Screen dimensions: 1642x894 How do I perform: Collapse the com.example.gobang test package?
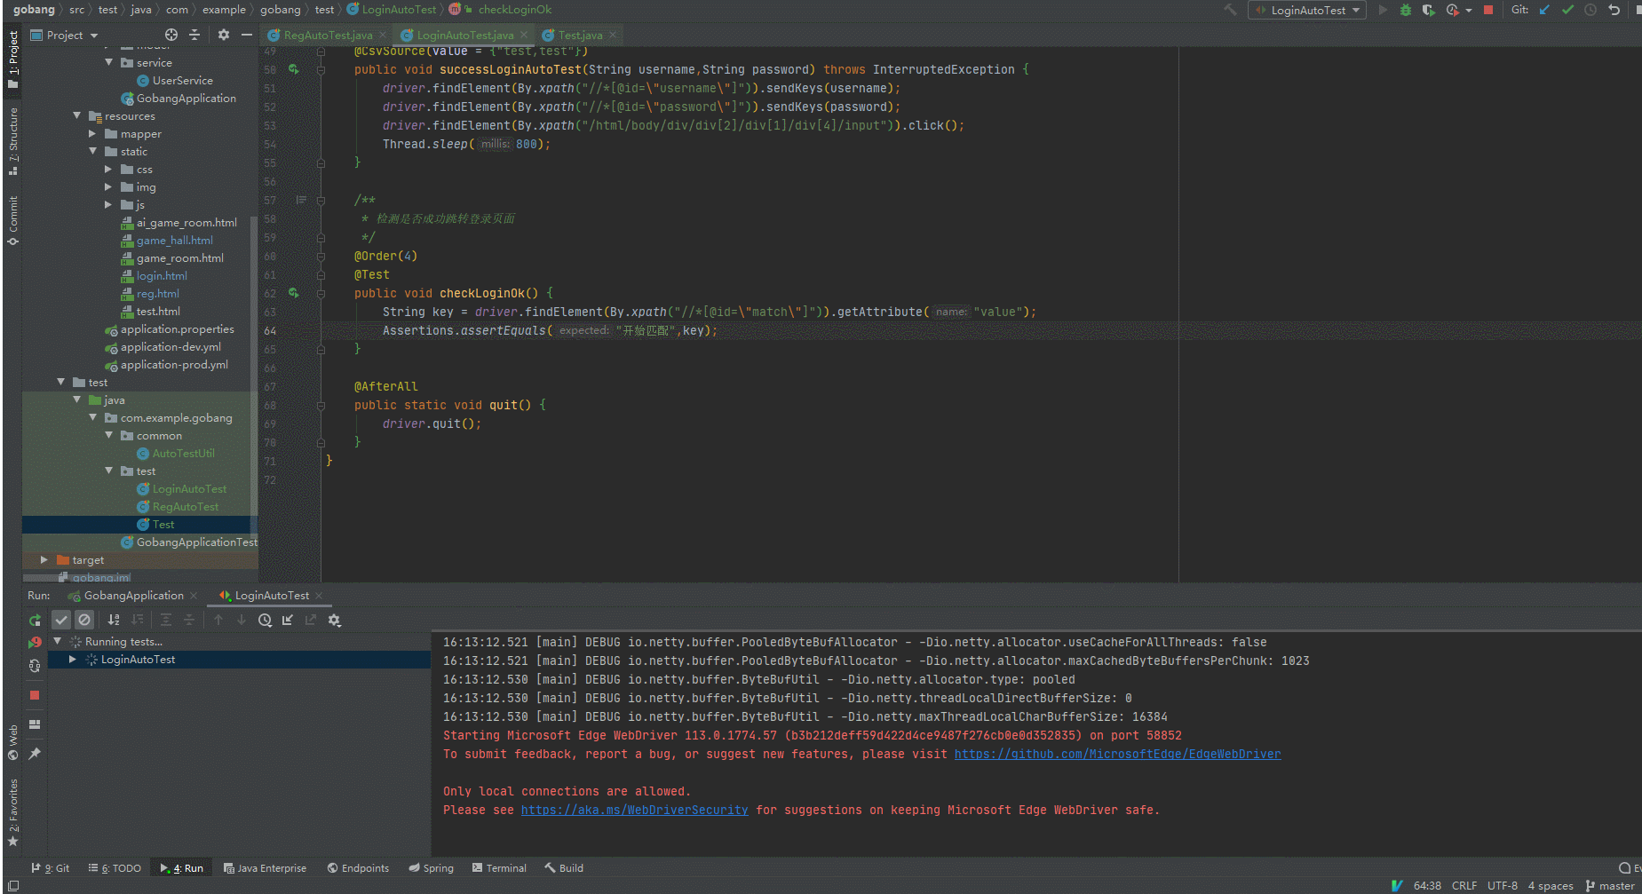pyautogui.click(x=92, y=417)
